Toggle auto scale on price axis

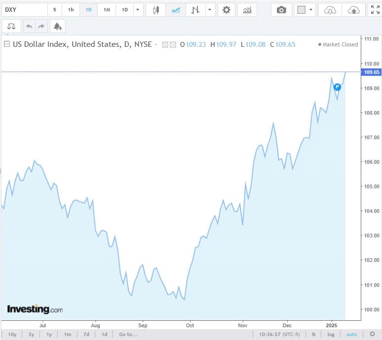click(x=351, y=334)
